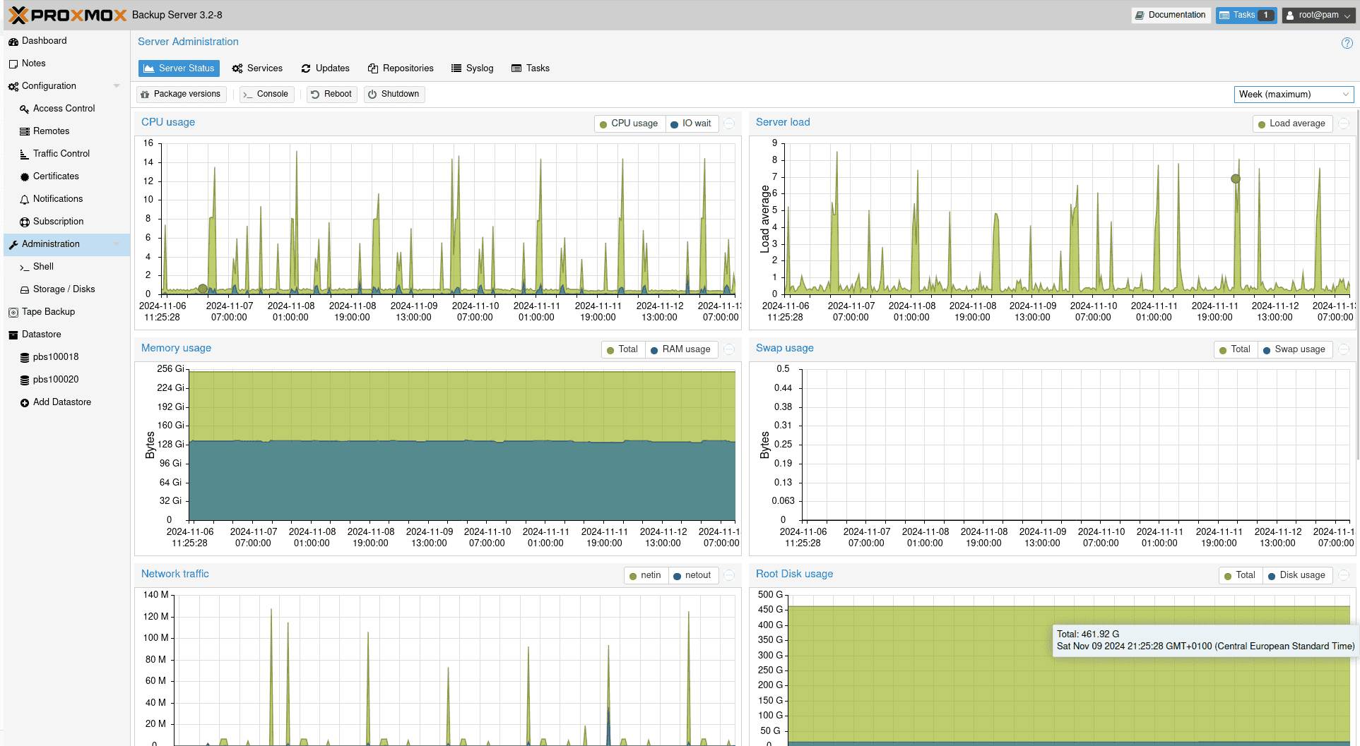Open the Documentation link
The image size is (1360, 746).
click(x=1170, y=15)
